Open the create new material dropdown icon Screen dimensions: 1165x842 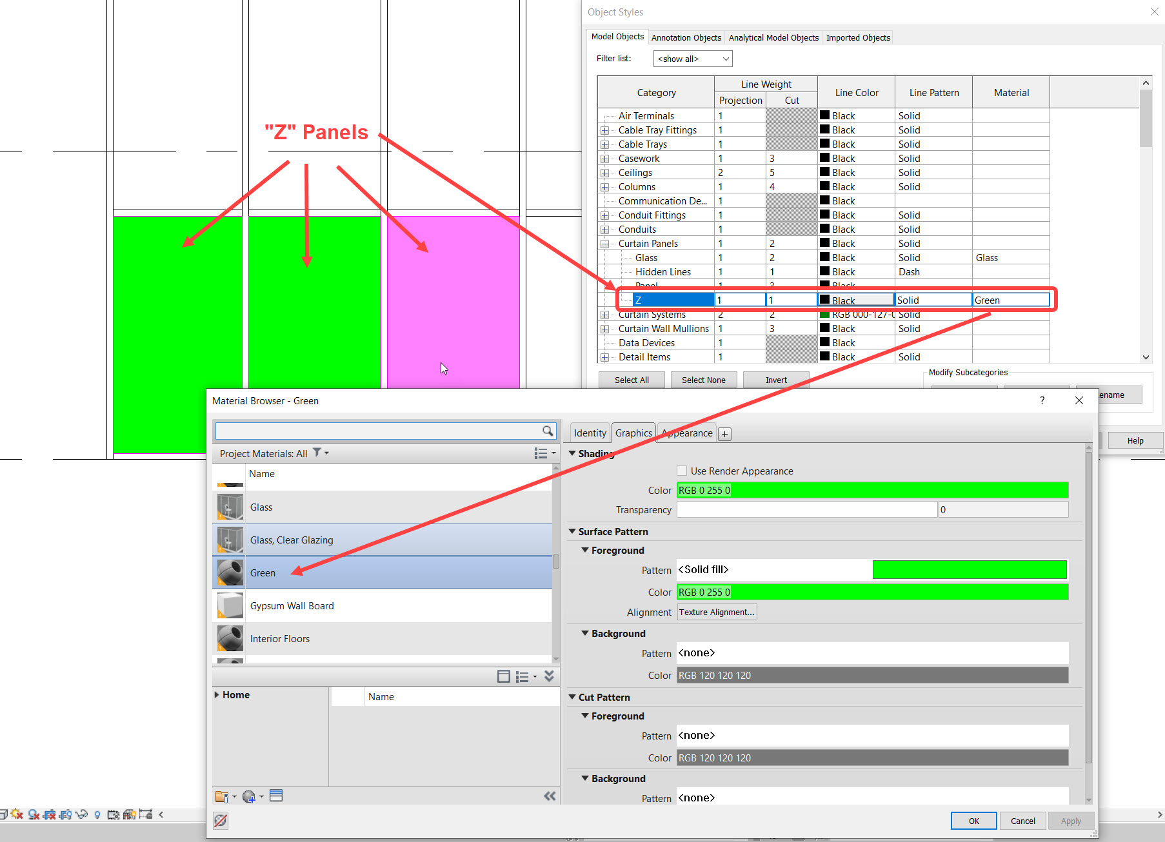point(261,796)
